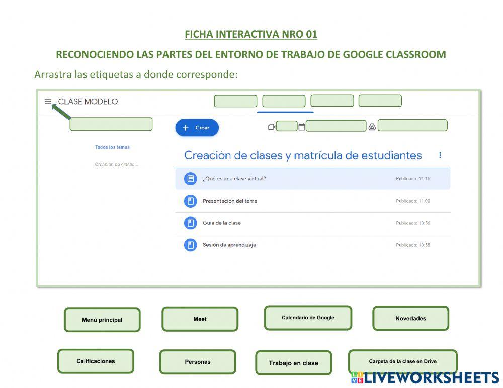Click the icon beside Guía de la clase
Viewport: 503px width, 388px height.
click(x=190, y=223)
